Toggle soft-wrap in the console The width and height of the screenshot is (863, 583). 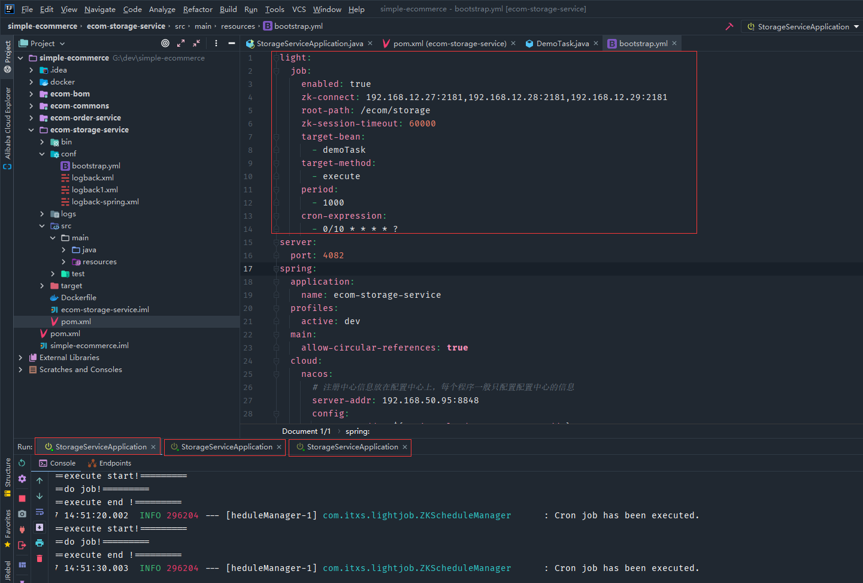40,512
